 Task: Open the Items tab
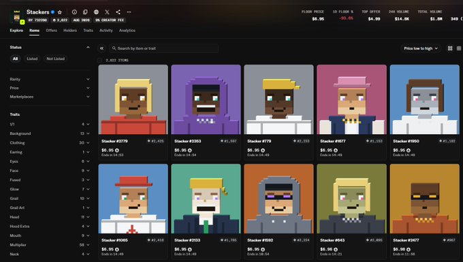(x=34, y=31)
